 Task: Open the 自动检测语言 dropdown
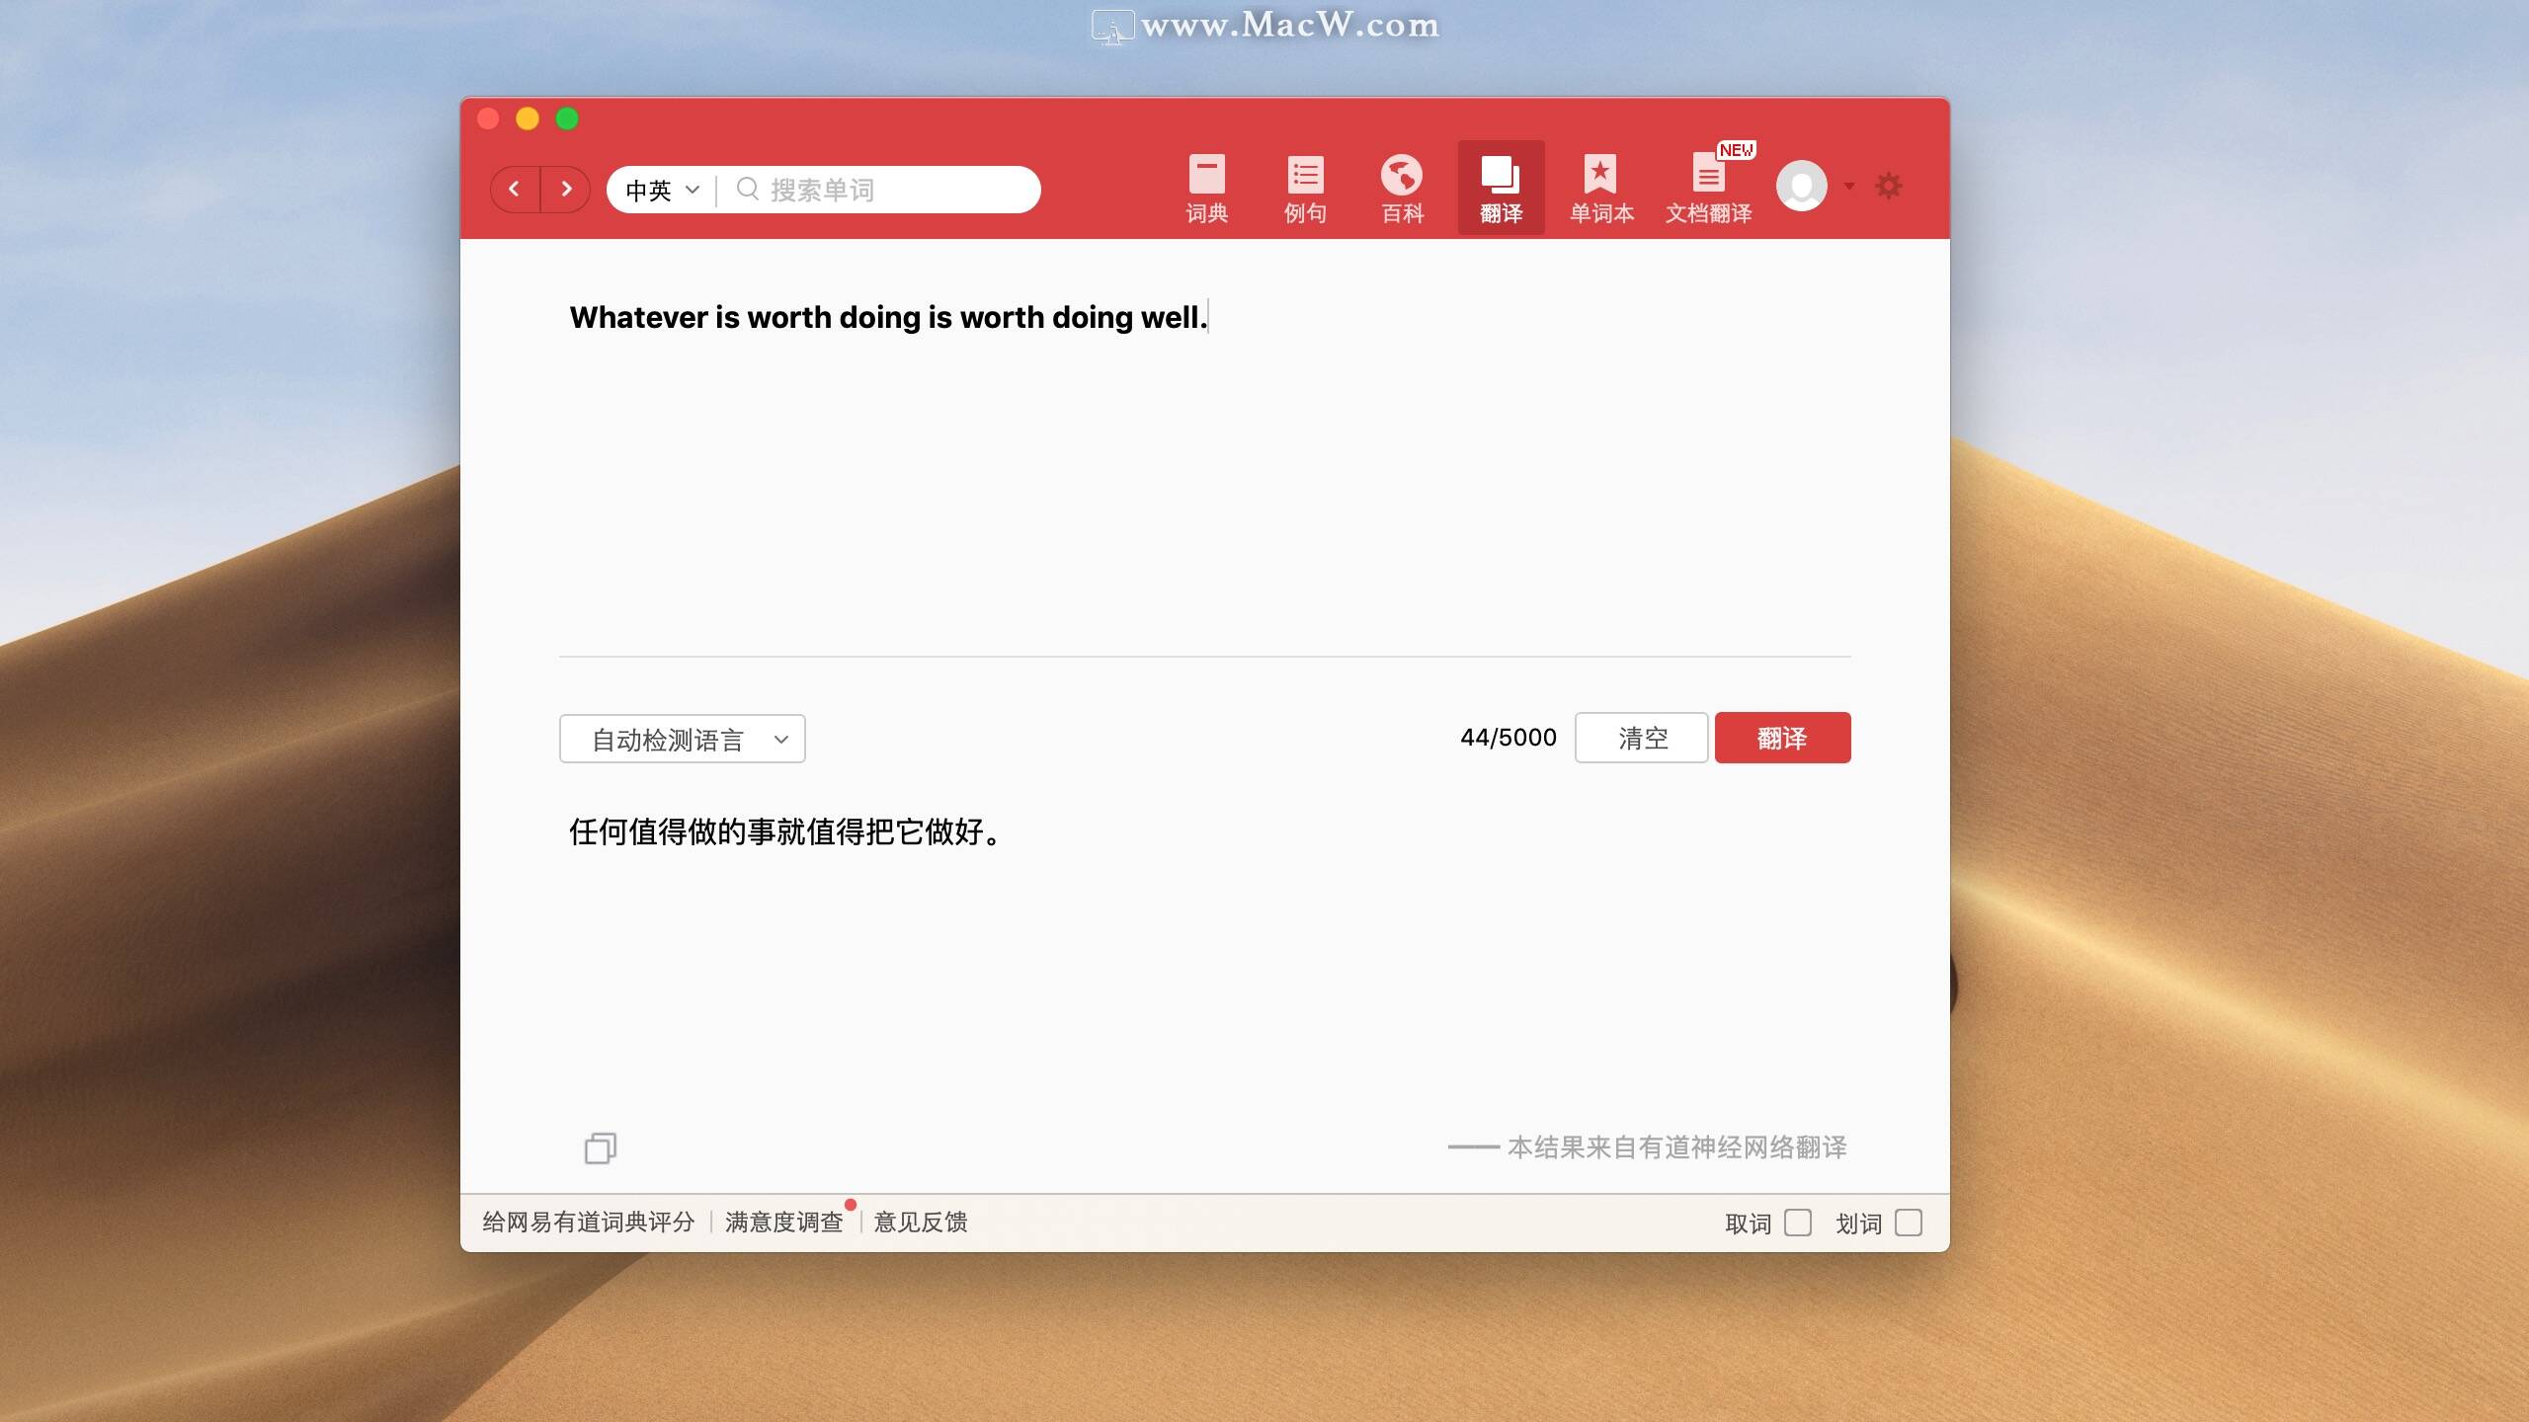point(682,739)
